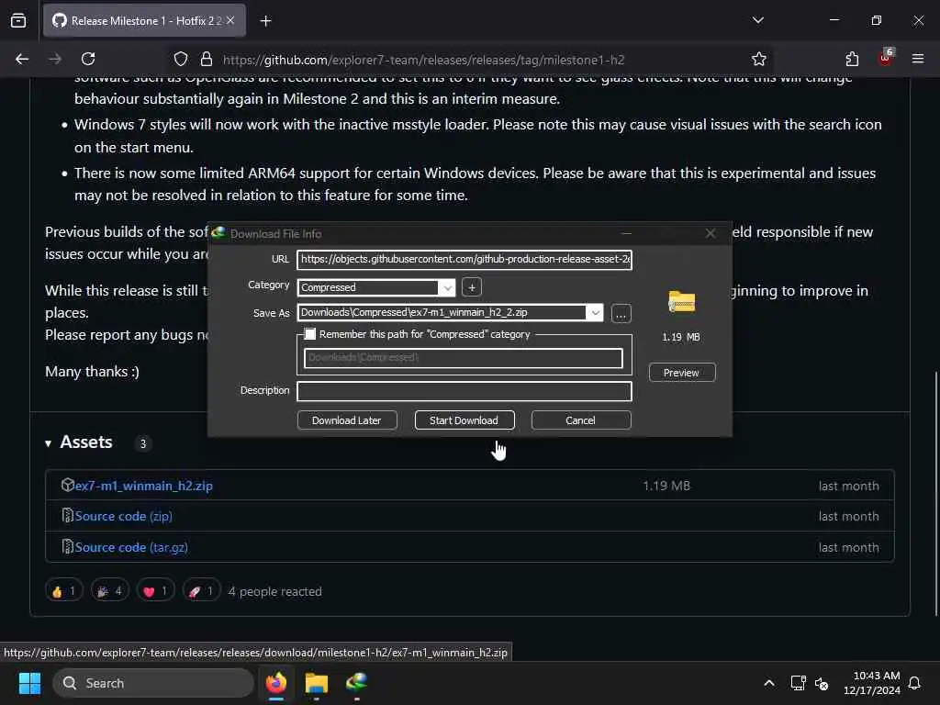Open File Explorer from the taskbar

(x=317, y=683)
